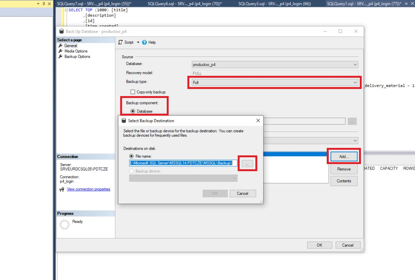Click the Script icon in dialog toolbar
The height and width of the screenshot is (280, 415).
[x=121, y=42]
